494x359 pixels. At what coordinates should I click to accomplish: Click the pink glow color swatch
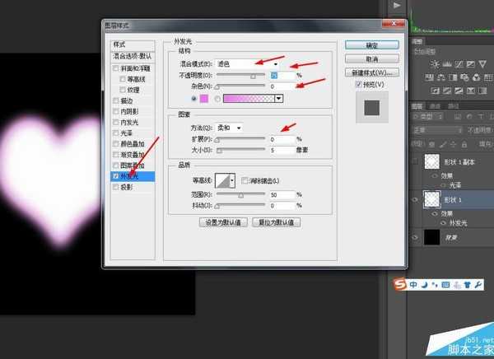pyautogui.click(x=203, y=99)
